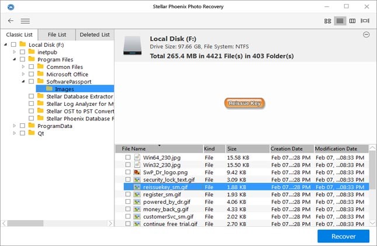
Task: Collapse the Program Files node
Action: (14, 59)
